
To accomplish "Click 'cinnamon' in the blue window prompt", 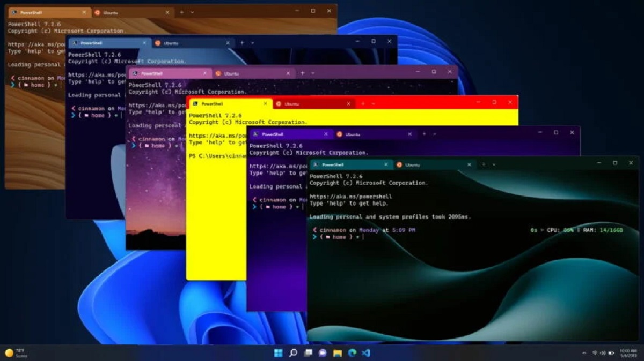I will pyautogui.click(x=92, y=108).
